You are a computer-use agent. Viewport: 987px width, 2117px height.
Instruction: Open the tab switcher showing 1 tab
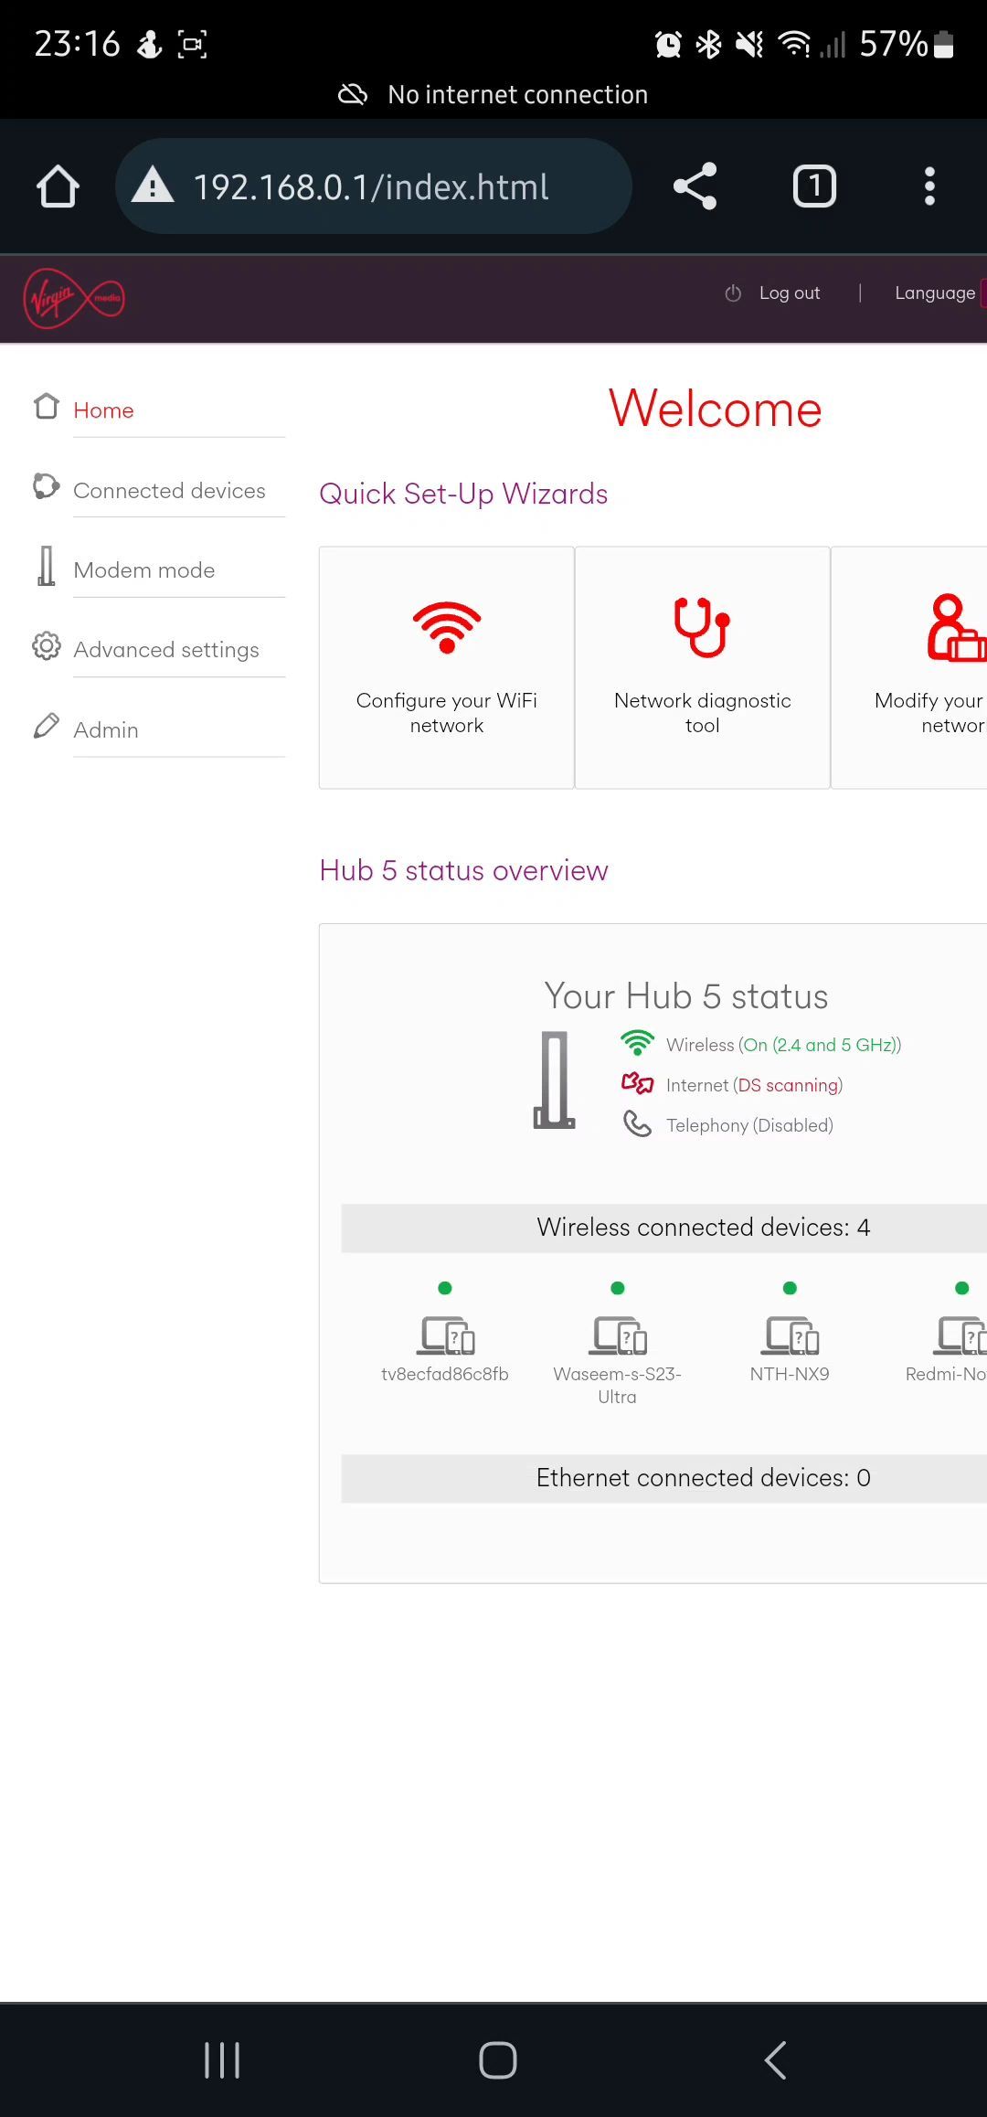coord(814,186)
